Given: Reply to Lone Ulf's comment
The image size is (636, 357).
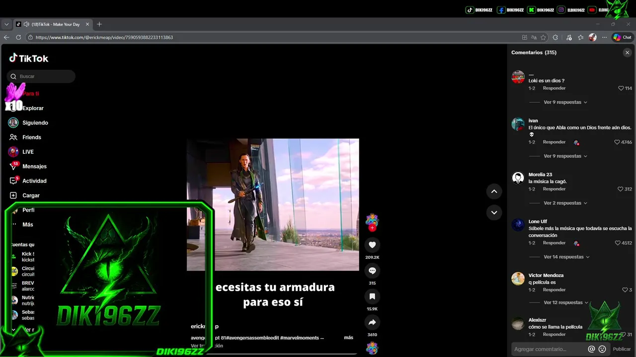Looking at the screenshot, I should point(554,243).
